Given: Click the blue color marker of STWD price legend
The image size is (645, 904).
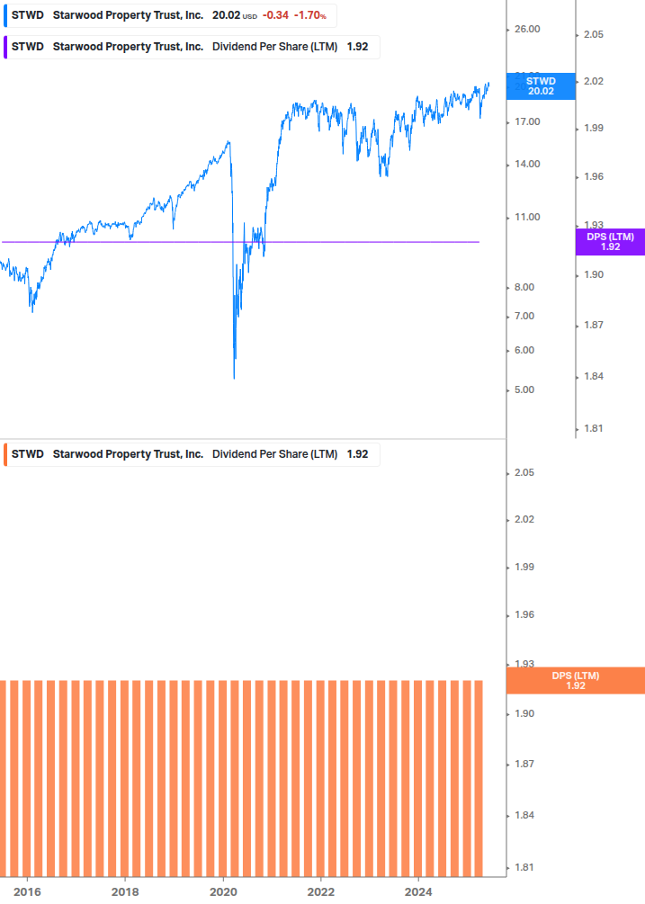Looking at the screenshot, I should click(5, 15).
